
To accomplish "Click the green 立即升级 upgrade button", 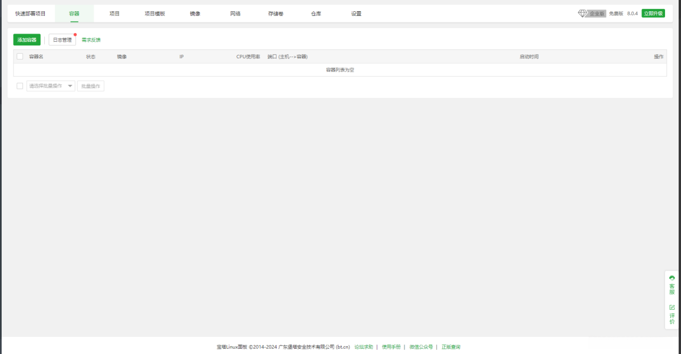I will click(652, 12).
